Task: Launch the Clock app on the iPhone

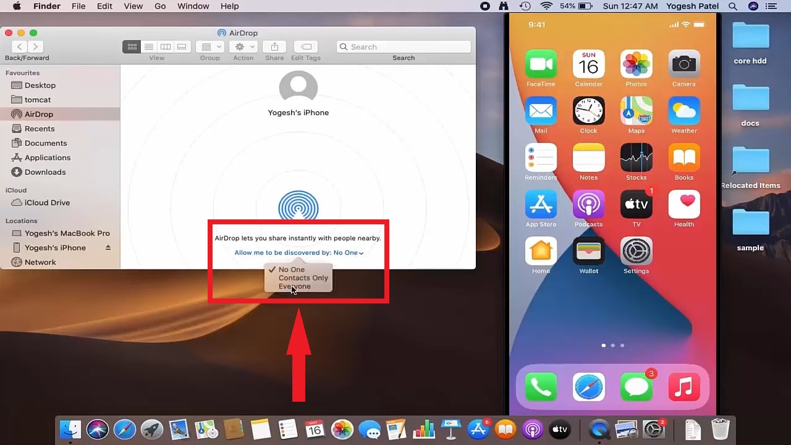Action: [x=588, y=111]
